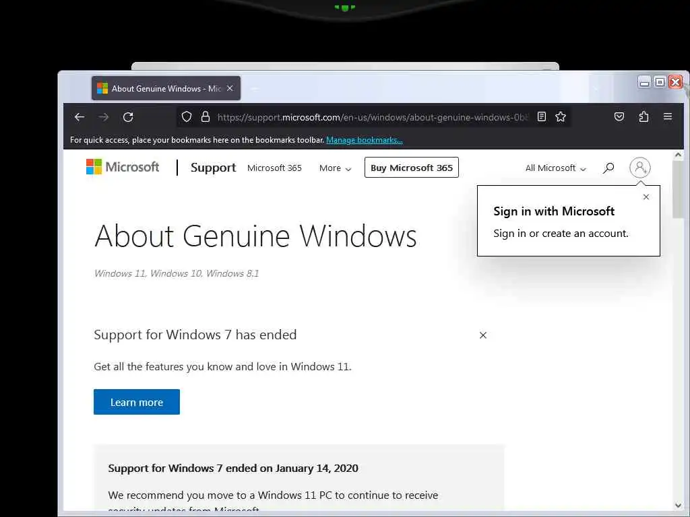Close the About Genuine Windows tab
Viewport: 690px width, 517px height.
coord(230,88)
